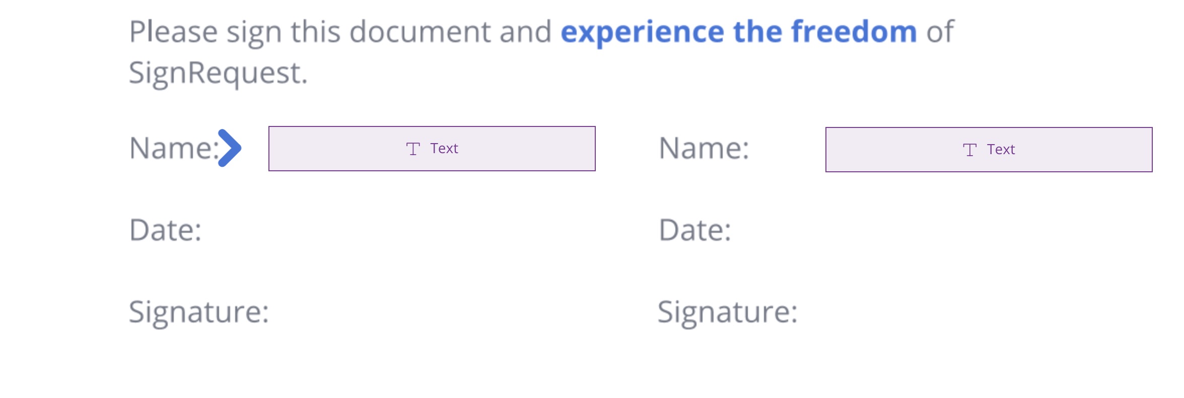The image size is (1184, 398).
Task: Click the T icon in left Text field
Action: point(413,149)
